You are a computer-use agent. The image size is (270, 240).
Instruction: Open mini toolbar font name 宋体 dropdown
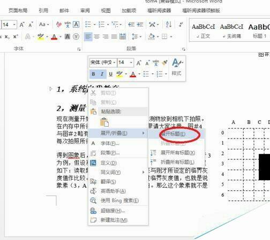pyautogui.click(x=114, y=63)
